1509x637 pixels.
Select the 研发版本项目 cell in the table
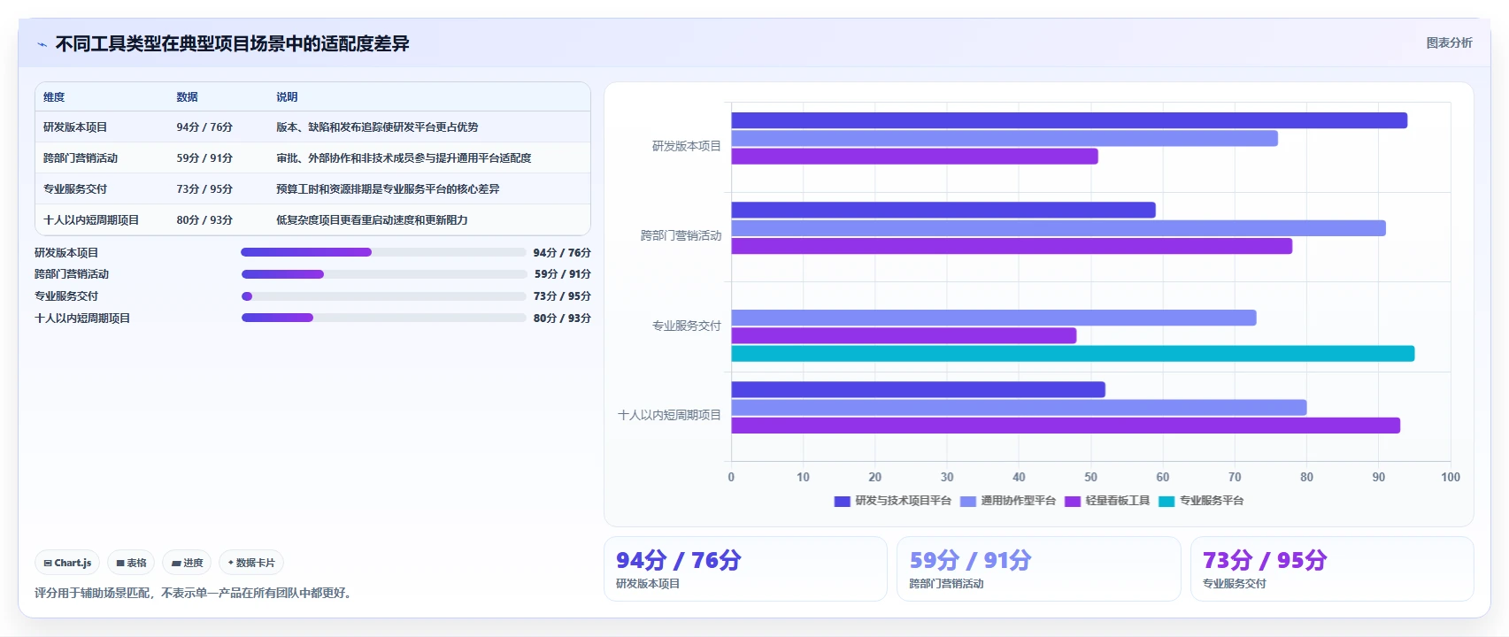pyautogui.click(x=75, y=127)
